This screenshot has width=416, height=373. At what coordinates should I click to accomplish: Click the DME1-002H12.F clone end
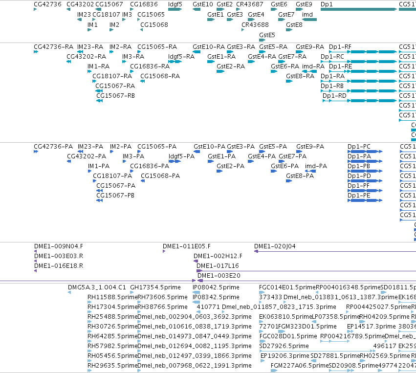coord(196,261)
